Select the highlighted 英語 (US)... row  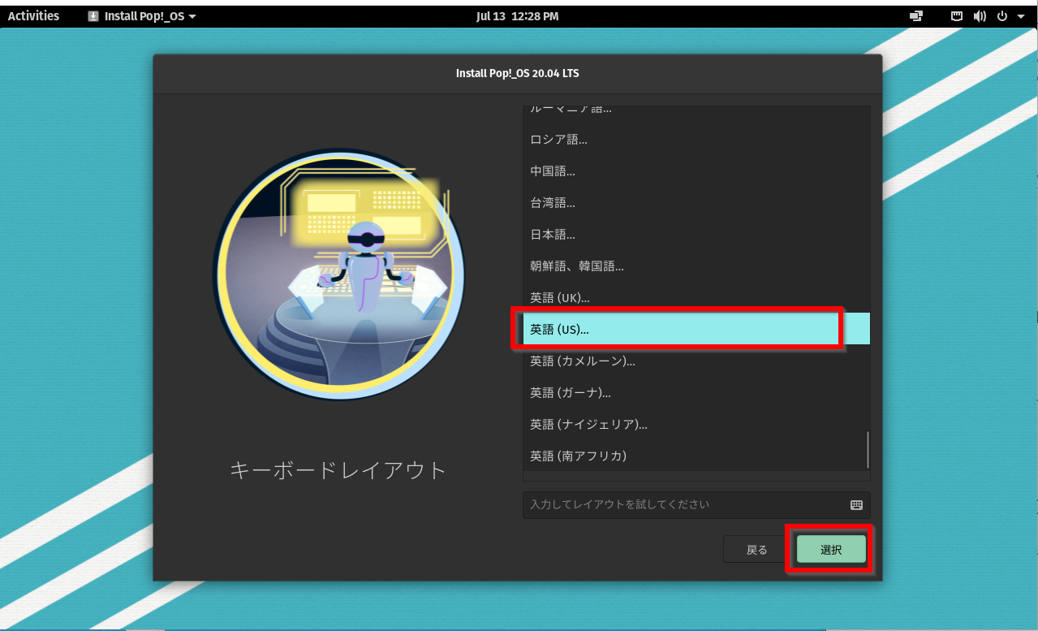click(x=696, y=329)
